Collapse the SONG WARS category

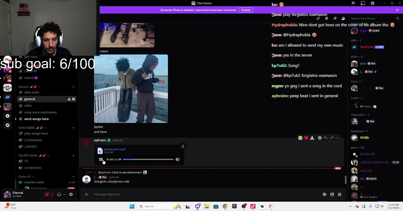(32, 128)
